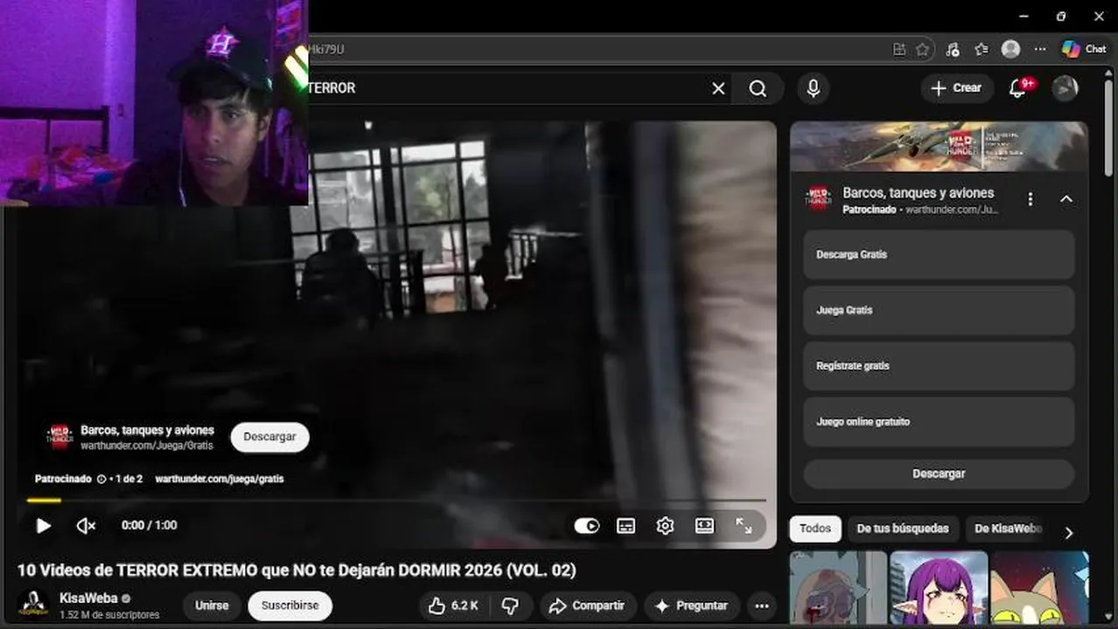This screenshot has height=629, width=1118.
Task: Turn on subtitles with captions icon
Action: [x=625, y=525]
